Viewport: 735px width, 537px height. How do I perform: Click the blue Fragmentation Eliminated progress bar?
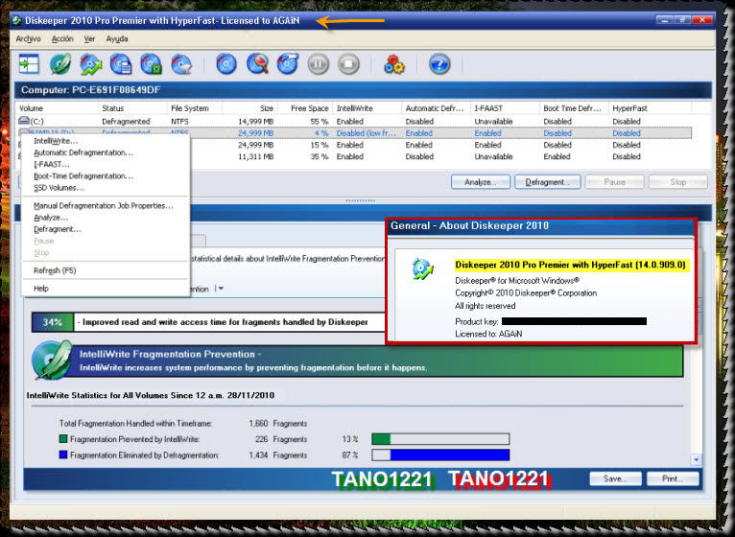pyautogui.click(x=440, y=455)
